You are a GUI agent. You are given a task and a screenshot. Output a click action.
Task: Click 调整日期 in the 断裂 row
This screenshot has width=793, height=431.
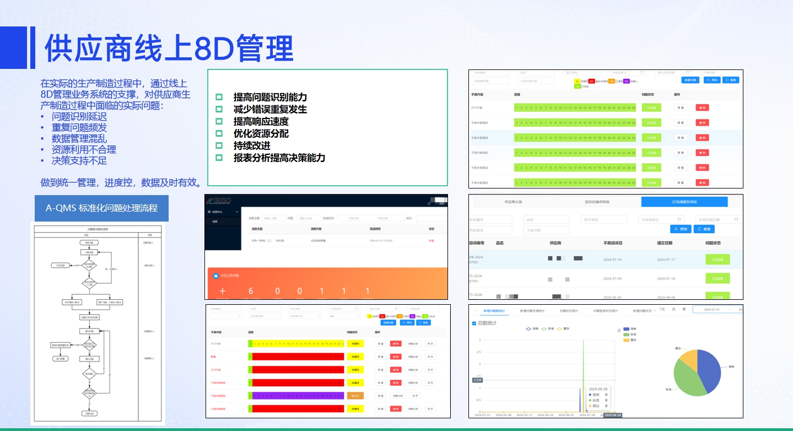413,357
